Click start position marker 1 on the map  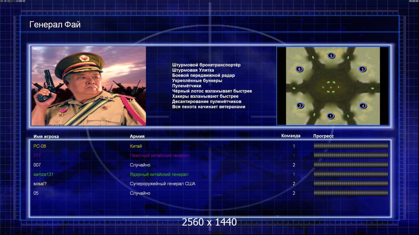(x=331, y=116)
